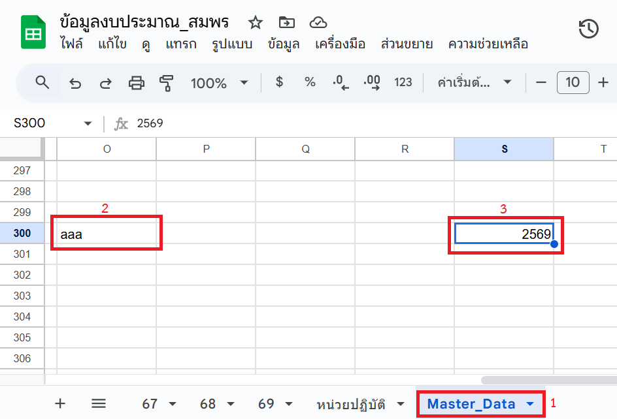This screenshot has width=617, height=419.
Task: Format cell as currency
Action: tap(279, 82)
